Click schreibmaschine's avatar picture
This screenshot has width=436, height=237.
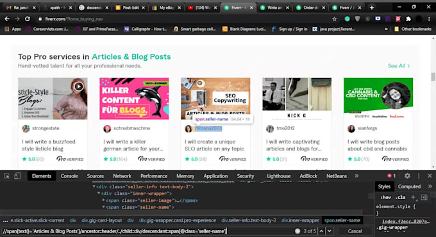tap(107, 129)
